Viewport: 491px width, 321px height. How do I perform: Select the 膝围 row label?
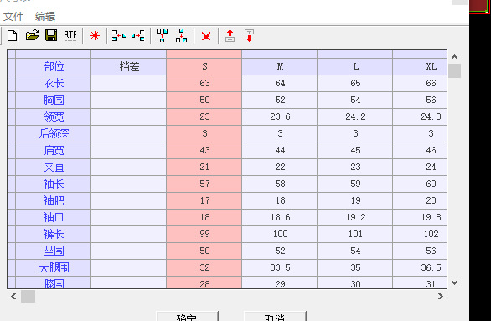[54, 282]
